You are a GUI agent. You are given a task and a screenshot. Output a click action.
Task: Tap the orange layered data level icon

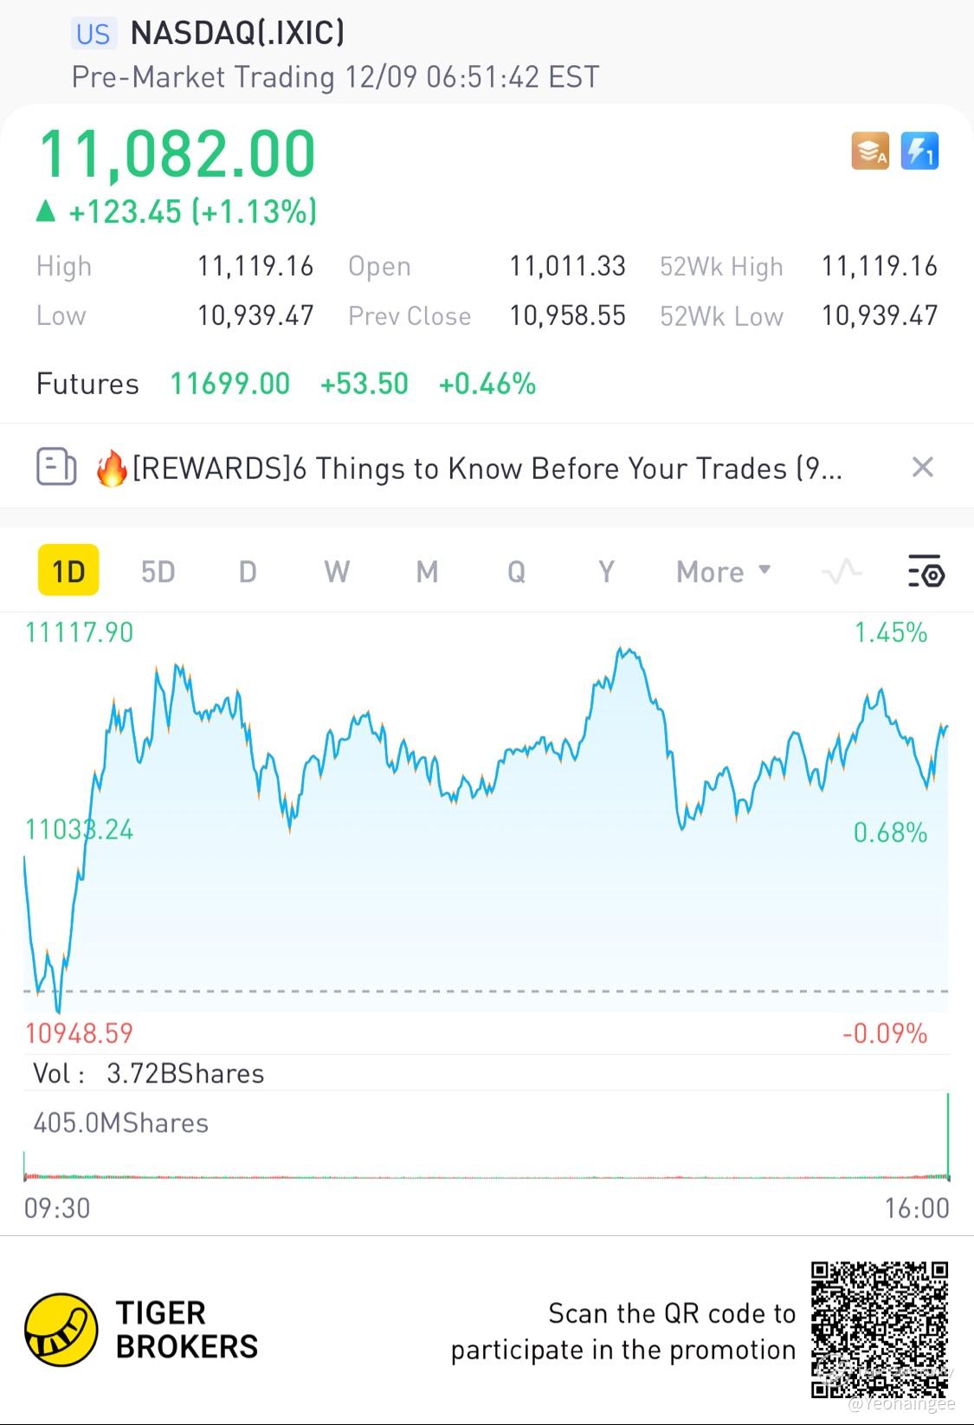click(x=869, y=152)
